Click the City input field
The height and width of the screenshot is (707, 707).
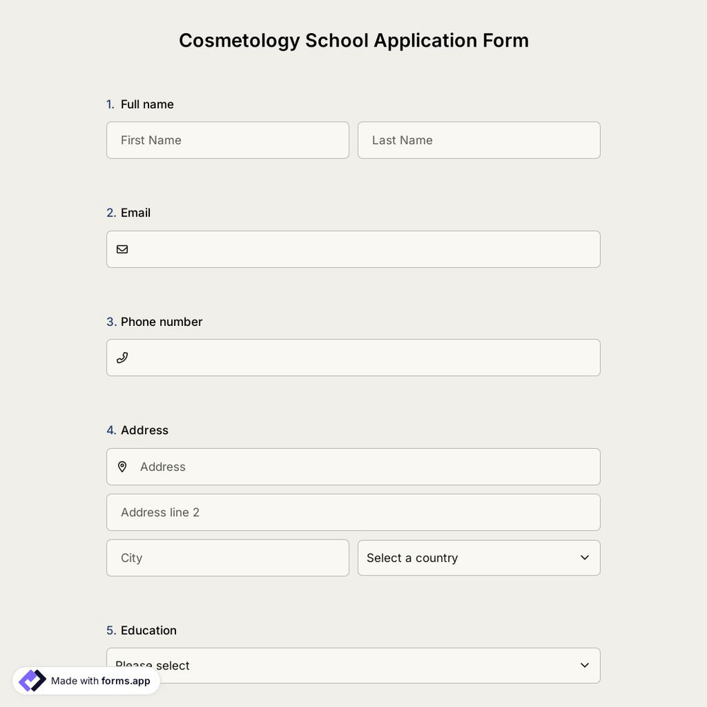point(228,557)
